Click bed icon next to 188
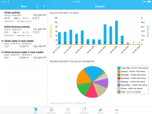This screenshot has width=152, height=114. (x=19, y=18)
